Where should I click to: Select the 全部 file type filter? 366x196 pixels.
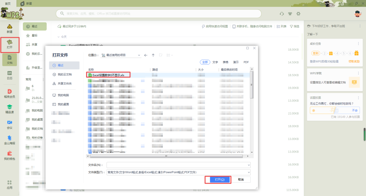(205, 62)
